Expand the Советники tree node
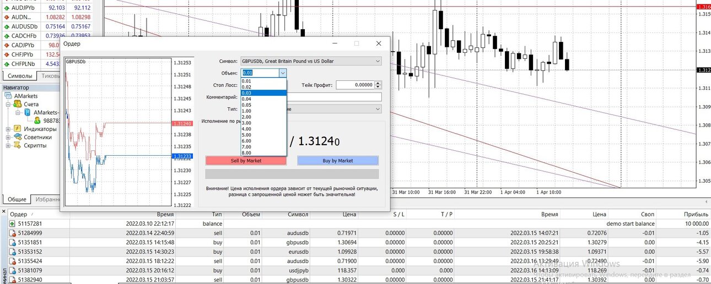This screenshot has height=284, width=711. [x=8, y=137]
